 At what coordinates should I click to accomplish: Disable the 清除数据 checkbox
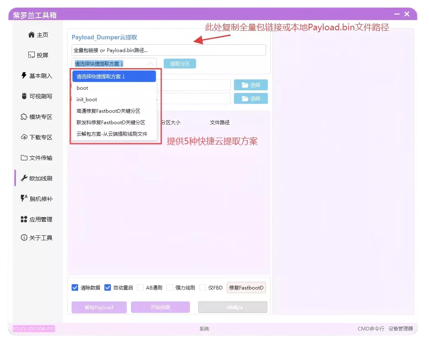(74, 287)
